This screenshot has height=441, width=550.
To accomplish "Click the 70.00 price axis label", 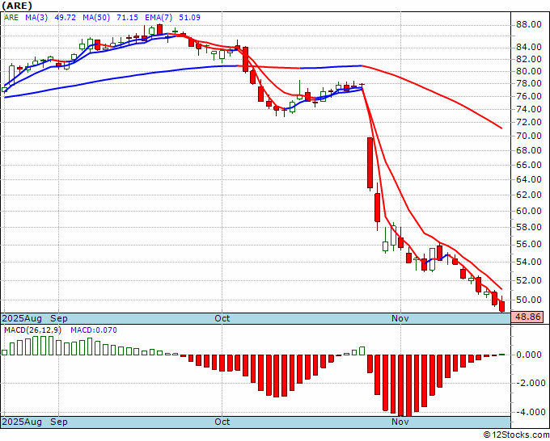I will click(x=529, y=136).
